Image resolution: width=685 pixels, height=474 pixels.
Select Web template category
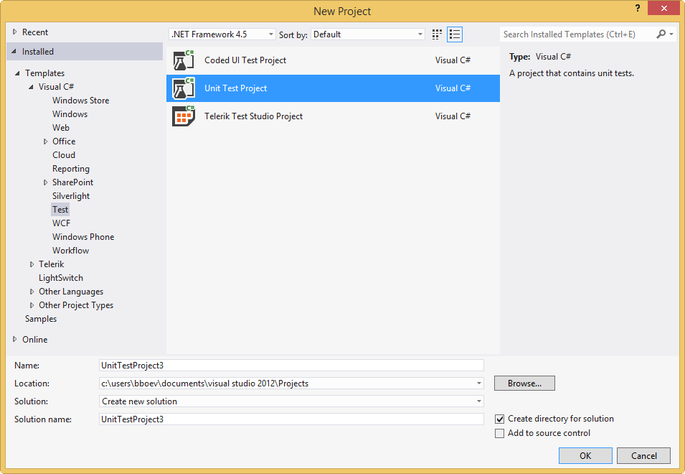coord(61,128)
